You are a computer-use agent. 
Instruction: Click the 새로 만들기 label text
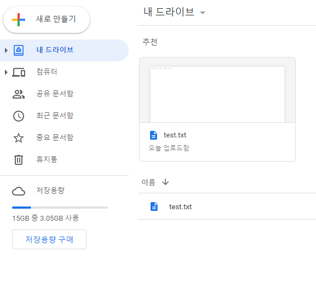[56, 19]
